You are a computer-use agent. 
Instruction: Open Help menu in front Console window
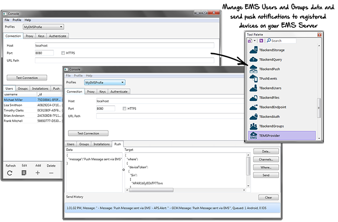89,76
